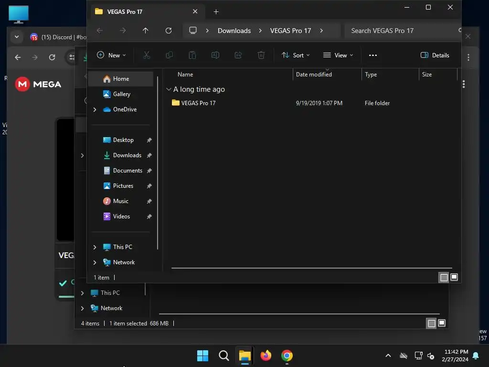Open Google Chrome from taskbar

(287, 356)
